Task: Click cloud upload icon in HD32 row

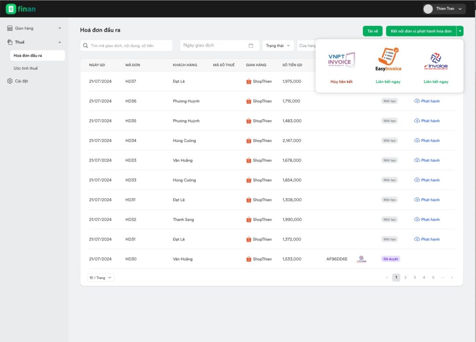Action: (x=417, y=220)
